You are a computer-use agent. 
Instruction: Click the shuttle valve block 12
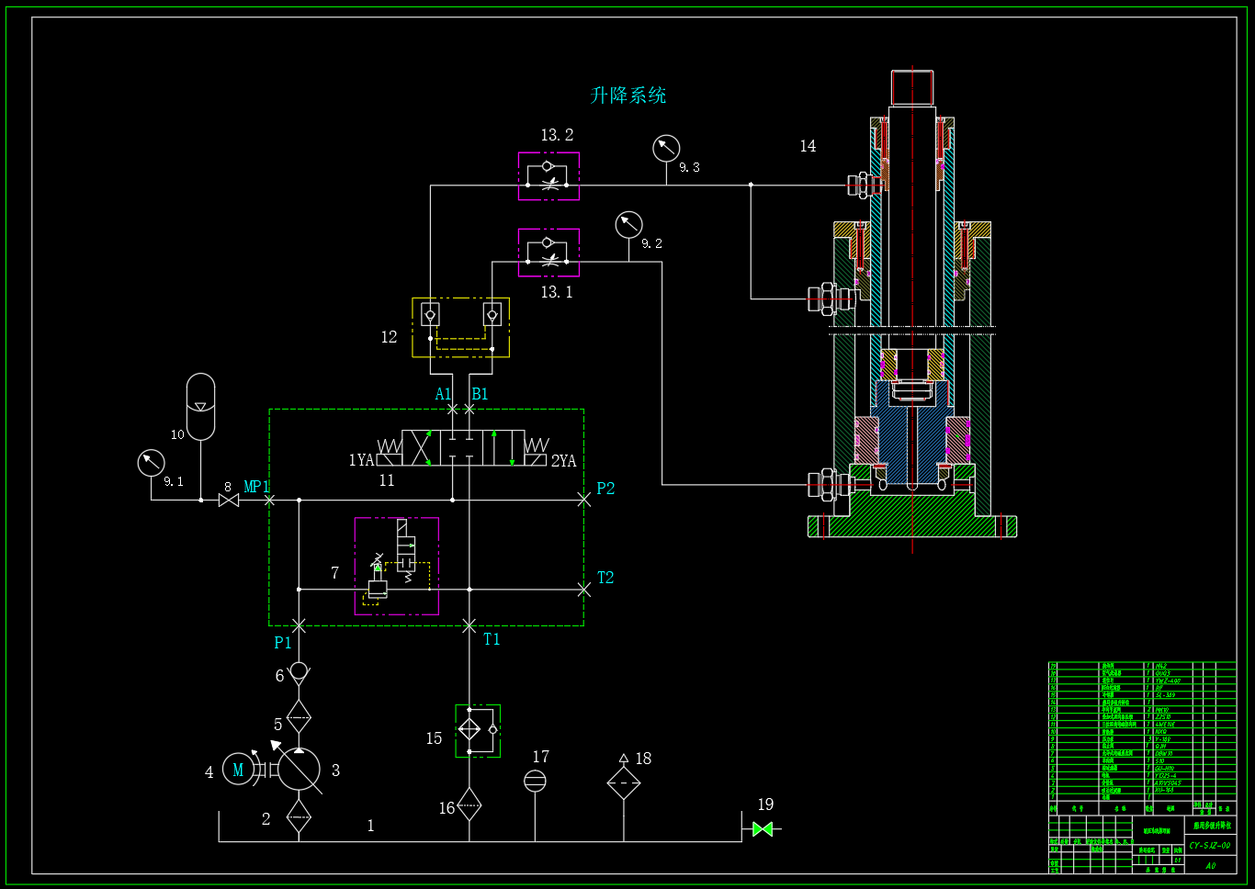point(460,326)
